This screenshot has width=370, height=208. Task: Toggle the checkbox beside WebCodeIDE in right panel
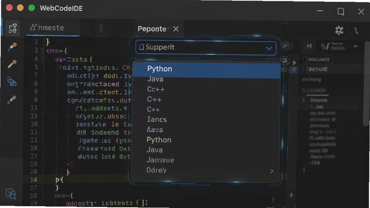coord(304,60)
